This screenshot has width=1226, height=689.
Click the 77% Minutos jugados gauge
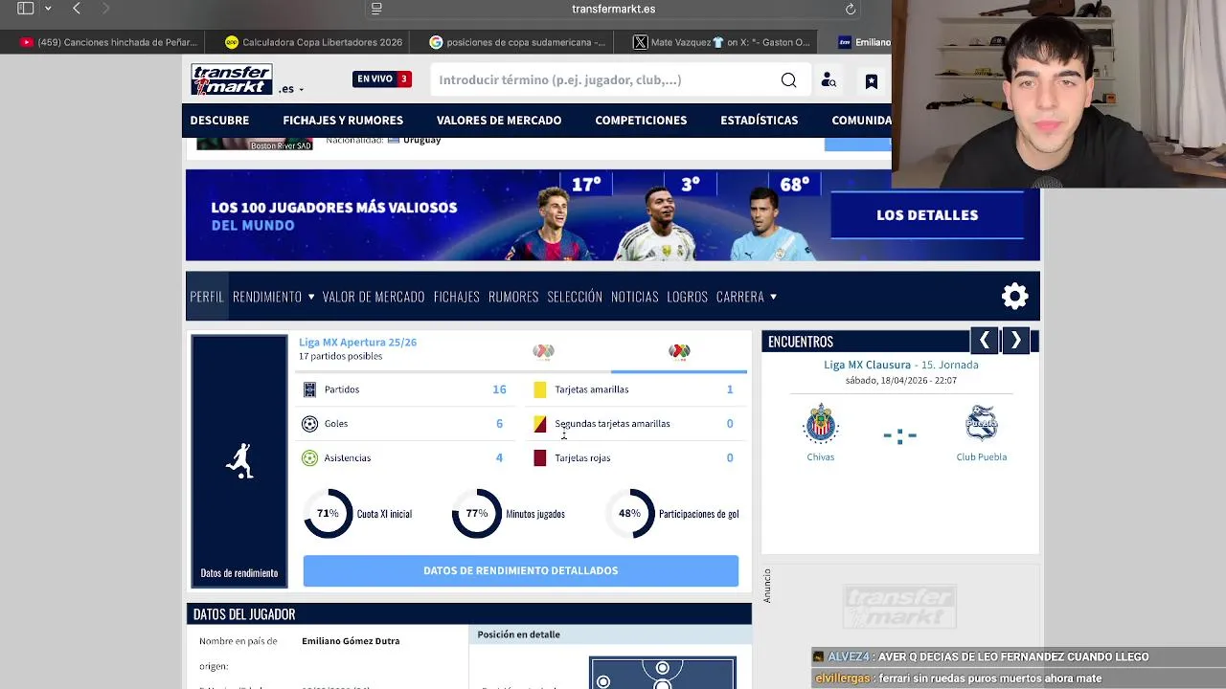tap(476, 514)
